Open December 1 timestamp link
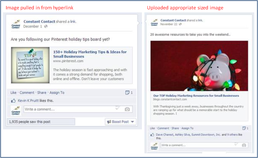Image resolution: width=258 pixels, height=158 pixels. (33, 27)
